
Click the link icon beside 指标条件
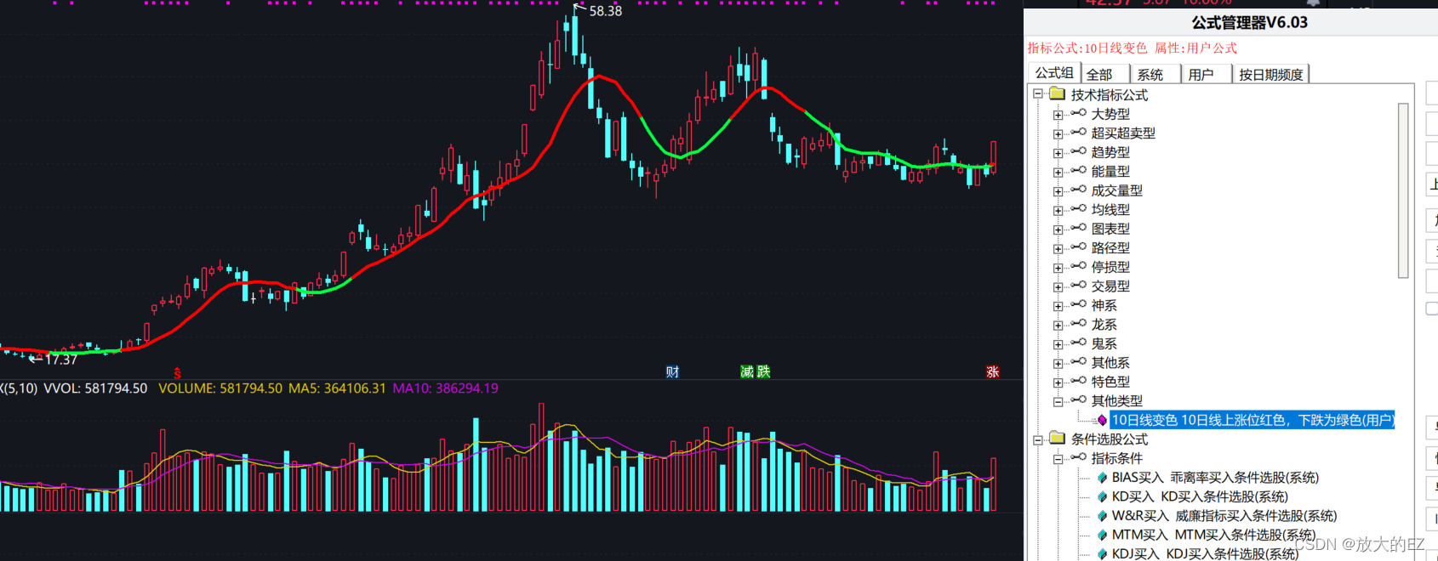click(x=1078, y=457)
